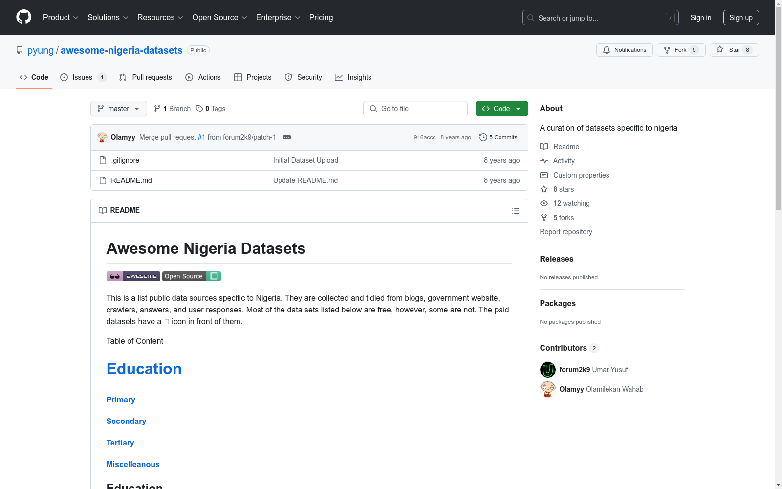
Task: Open the .gitignore file
Action: pyautogui.click(x=125, y=160)
